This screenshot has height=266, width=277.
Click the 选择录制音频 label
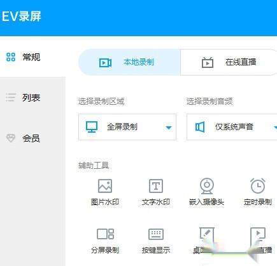(x=210, y=102)
